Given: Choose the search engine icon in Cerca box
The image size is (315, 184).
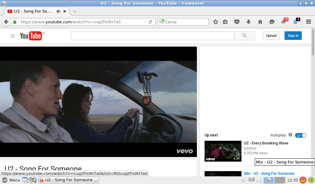Looking at the screenshot, I should [162, 21].
